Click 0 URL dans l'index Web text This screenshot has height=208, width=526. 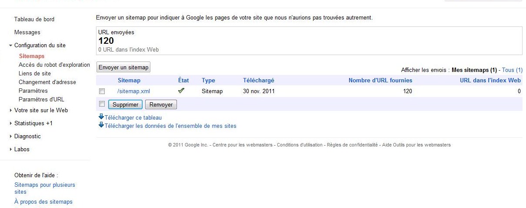click(x=129, y=49)
